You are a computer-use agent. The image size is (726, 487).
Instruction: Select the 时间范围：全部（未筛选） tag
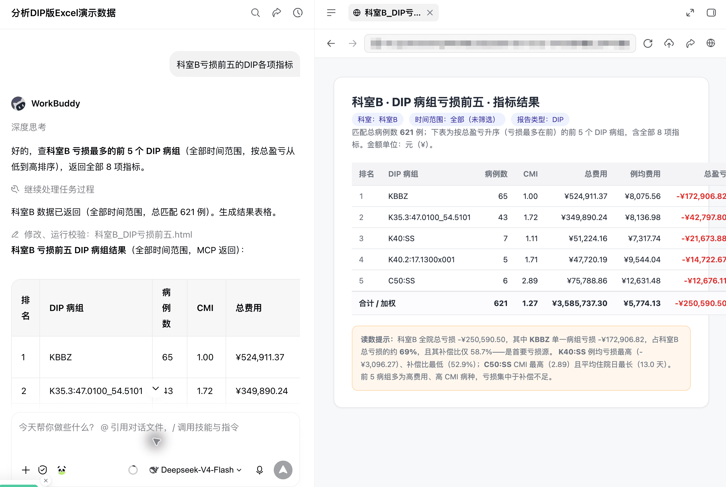click(x=457, y=120)
